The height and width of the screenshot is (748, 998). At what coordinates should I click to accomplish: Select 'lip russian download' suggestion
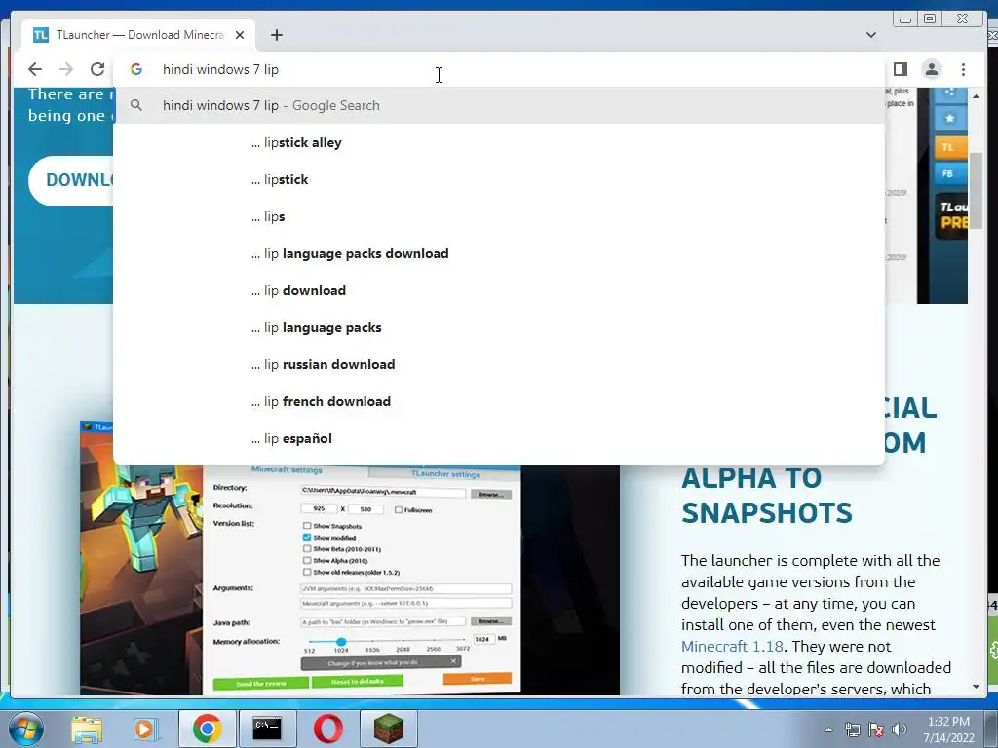pos(499,364)
